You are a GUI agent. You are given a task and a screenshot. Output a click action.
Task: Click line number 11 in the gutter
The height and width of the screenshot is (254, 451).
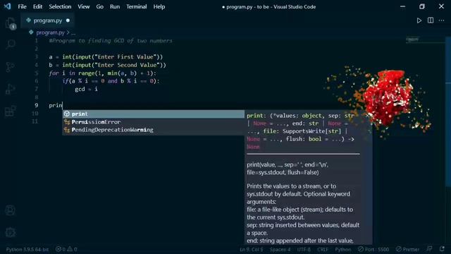tap(35, 121)
